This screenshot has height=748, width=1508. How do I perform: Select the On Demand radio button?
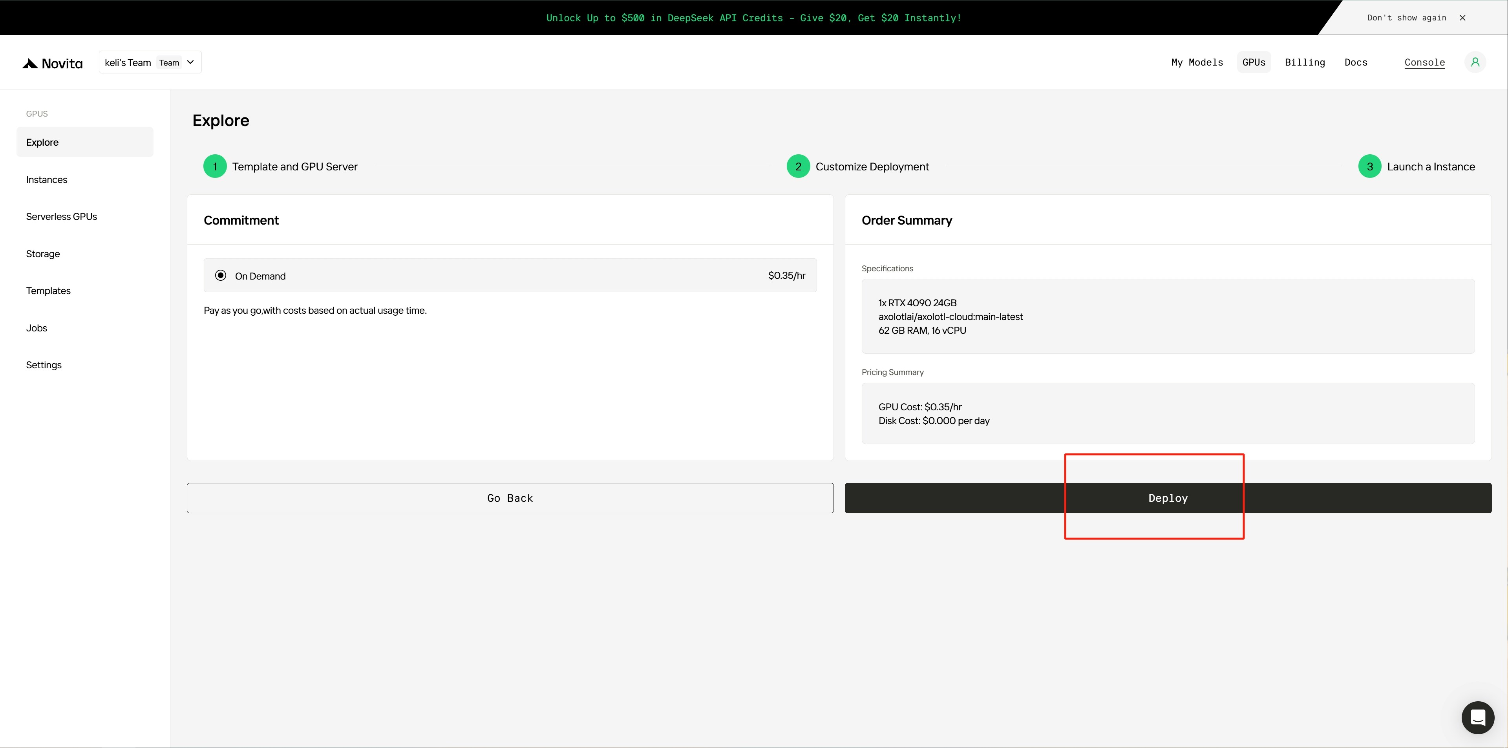(x=221, y=276)
